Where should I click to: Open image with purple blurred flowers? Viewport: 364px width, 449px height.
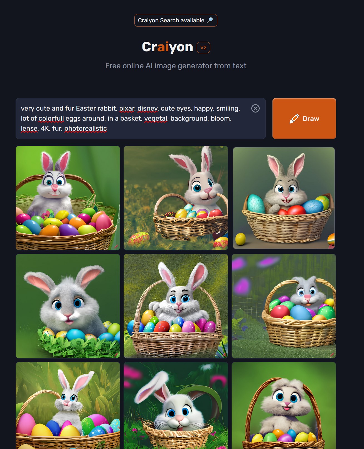pos(284,306)
